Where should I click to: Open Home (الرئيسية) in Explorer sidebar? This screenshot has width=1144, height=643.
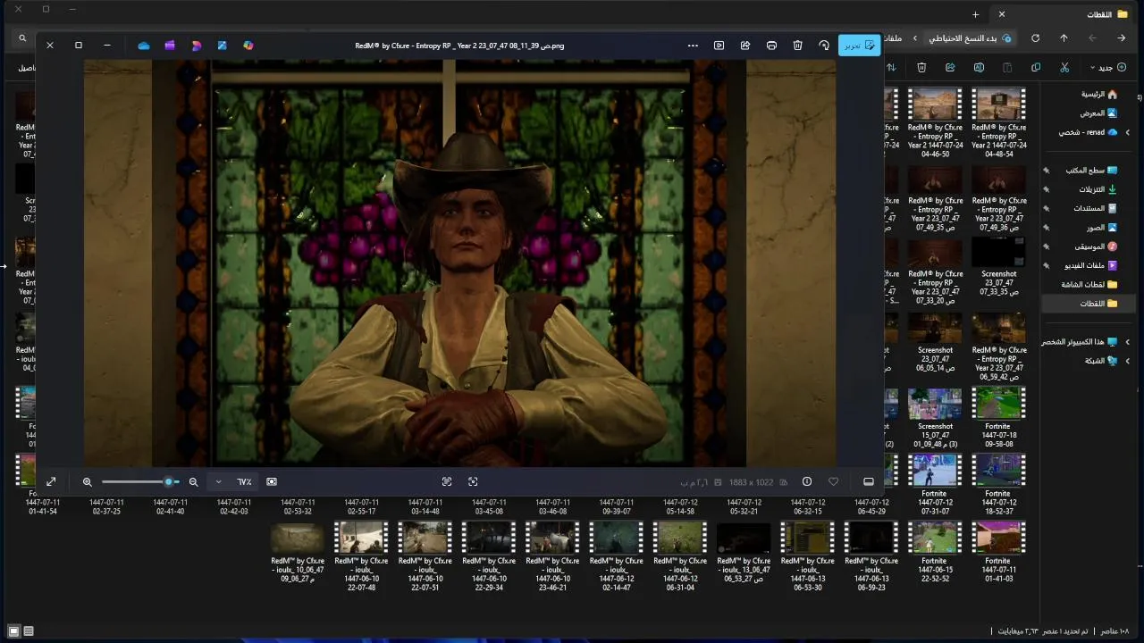tap(1098, 94)
